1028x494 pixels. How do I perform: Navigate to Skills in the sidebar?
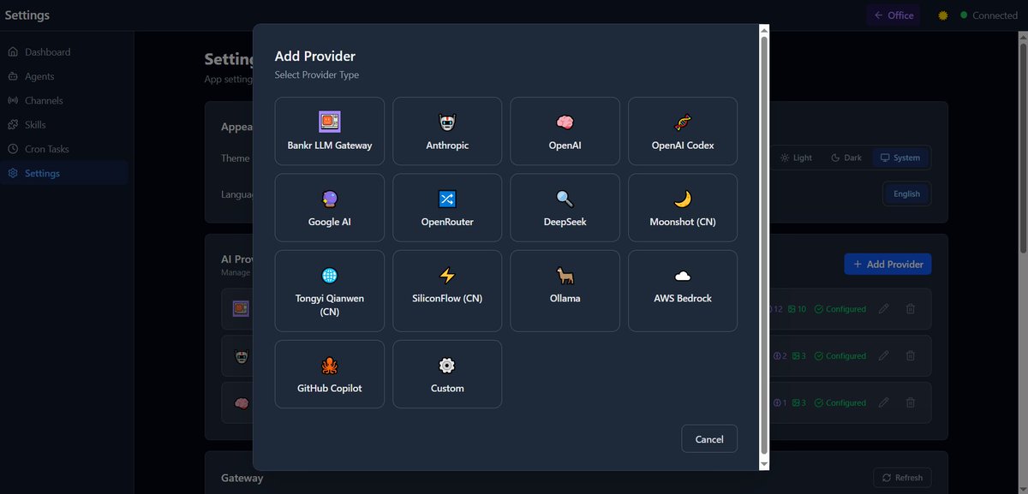coord(64,125)
